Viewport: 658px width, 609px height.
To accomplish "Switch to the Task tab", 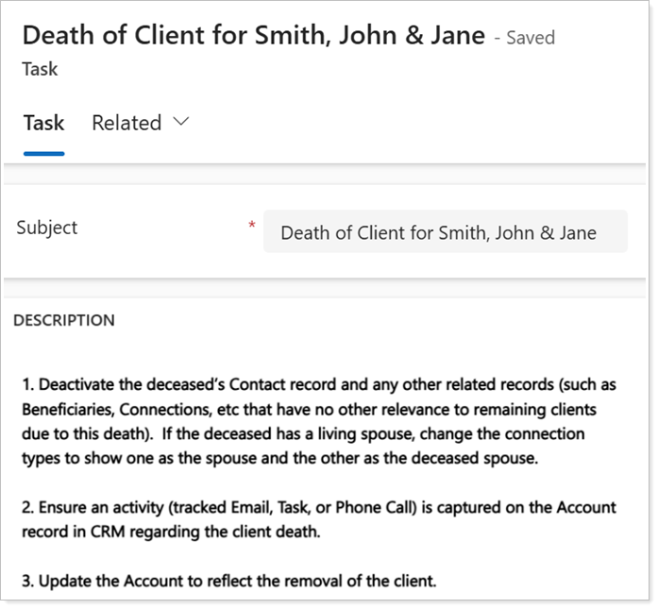I will [x=43, y=124].
